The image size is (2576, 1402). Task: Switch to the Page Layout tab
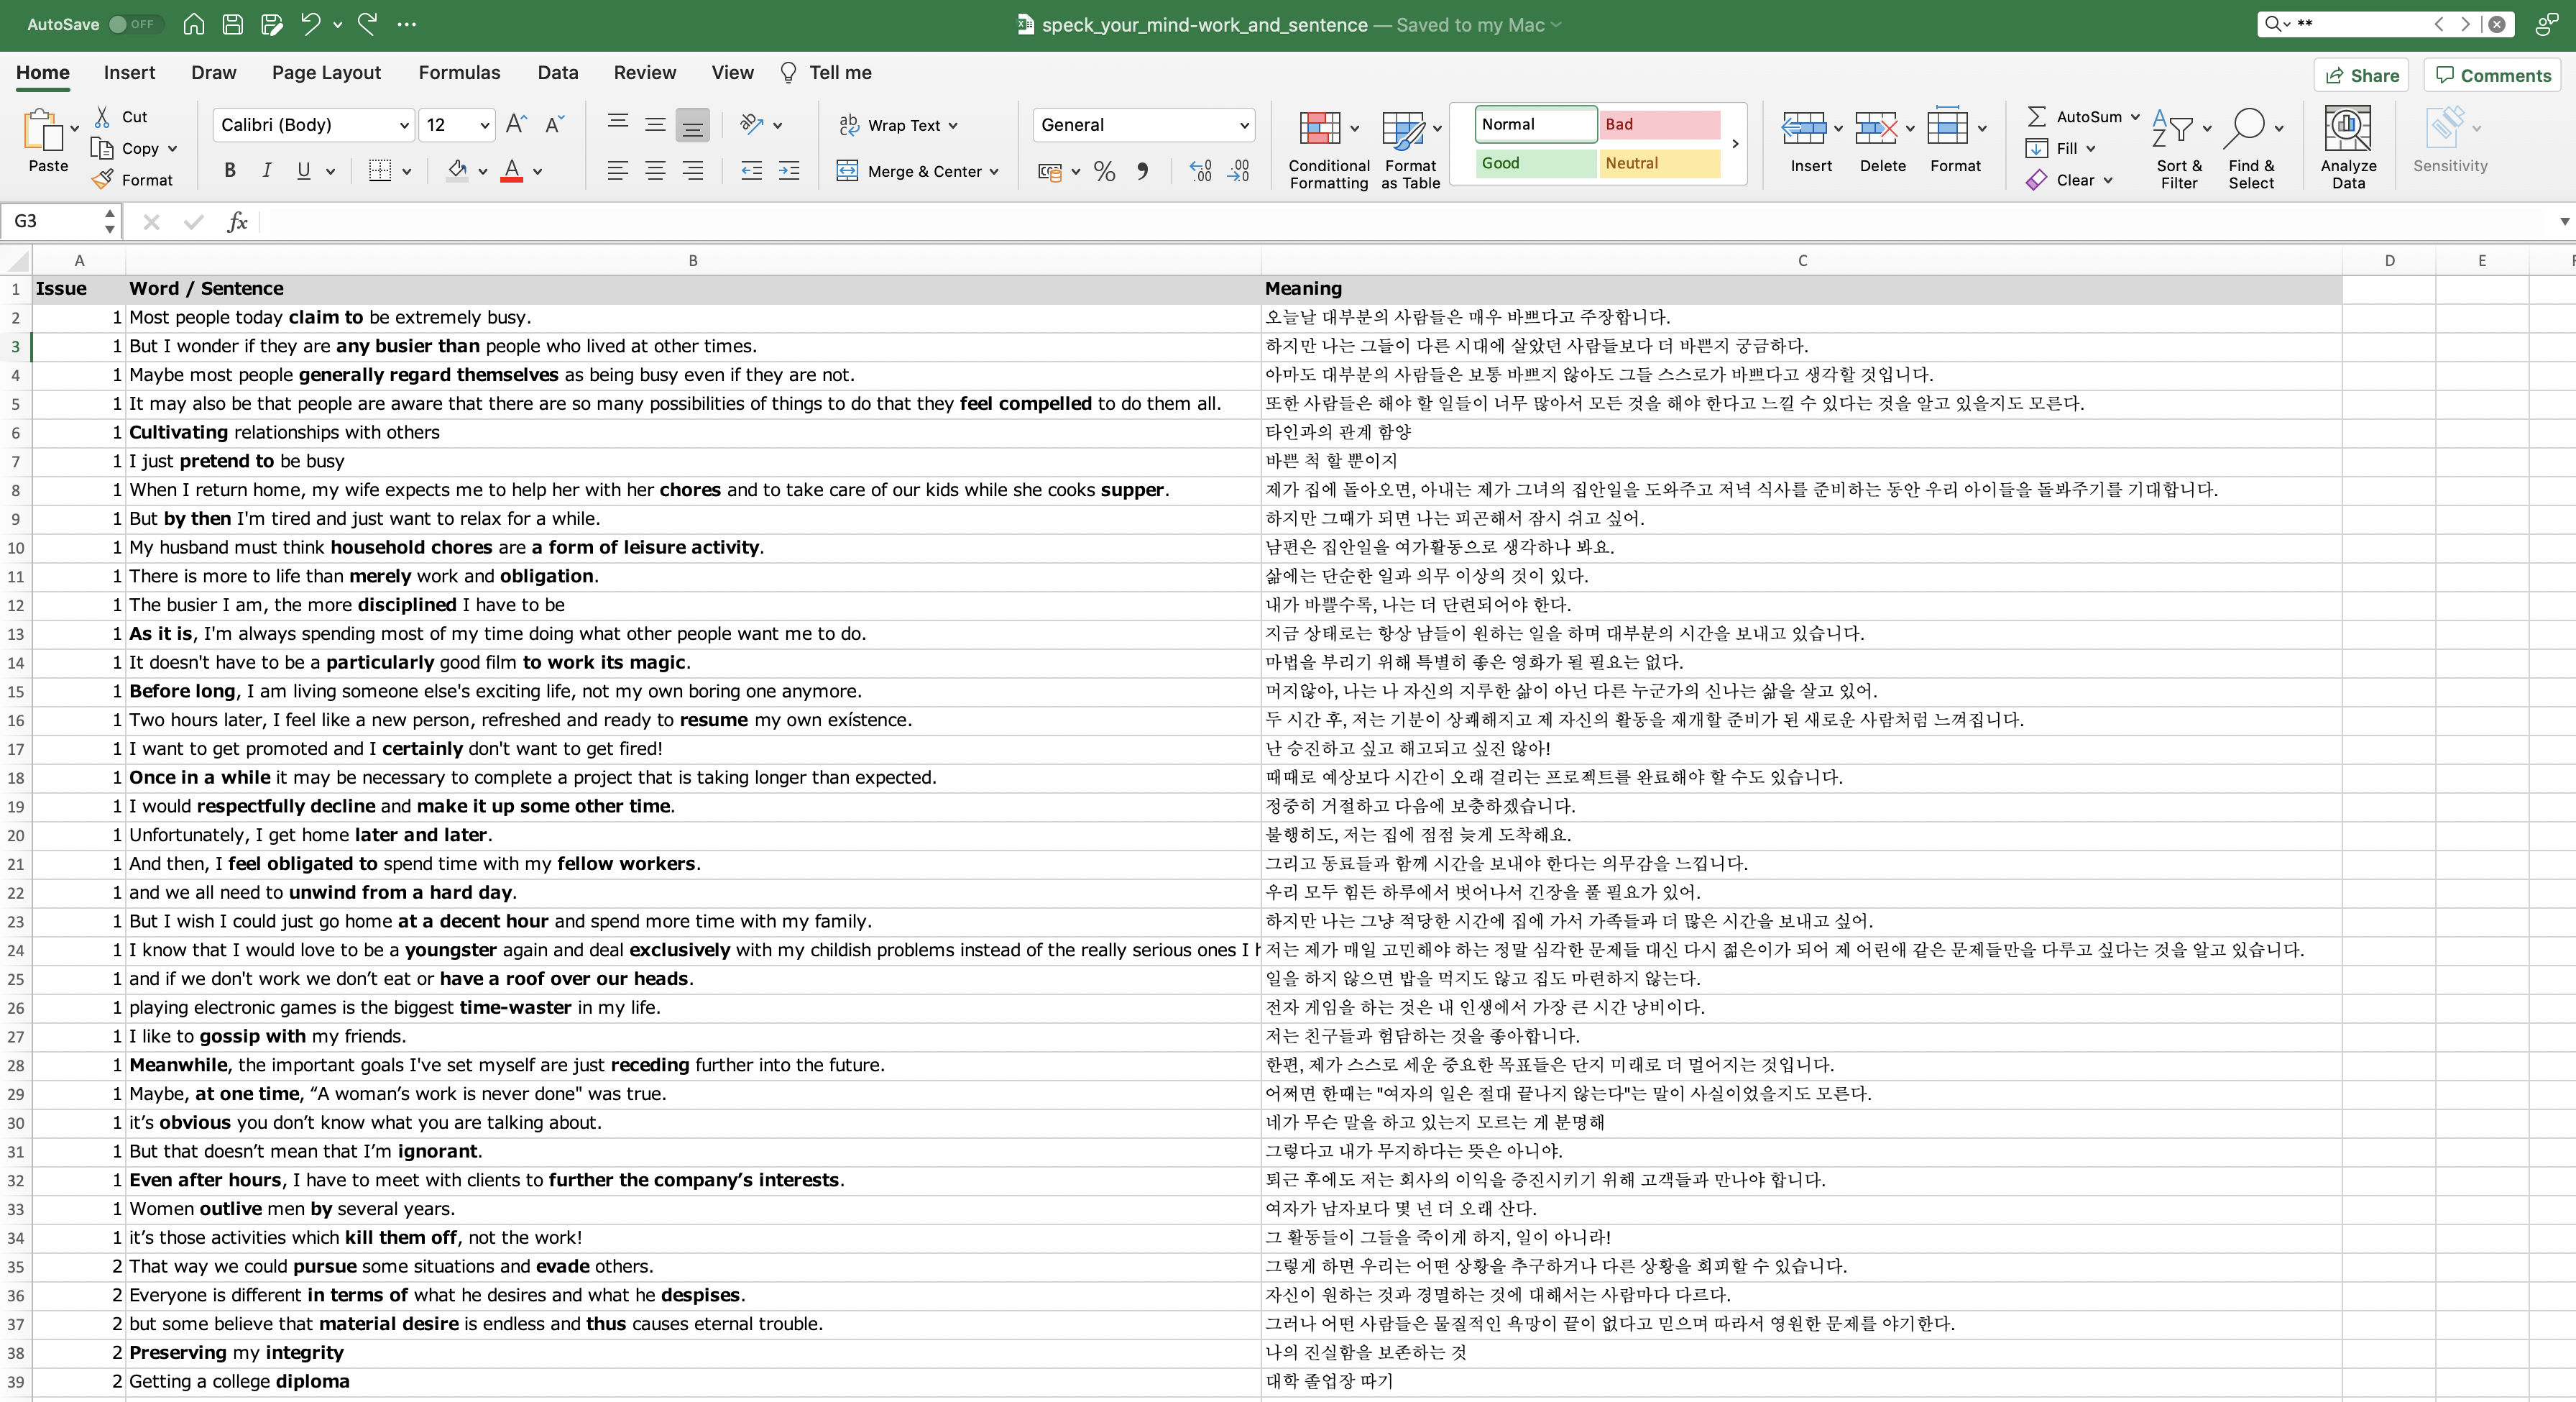click(x=326, y=72)
